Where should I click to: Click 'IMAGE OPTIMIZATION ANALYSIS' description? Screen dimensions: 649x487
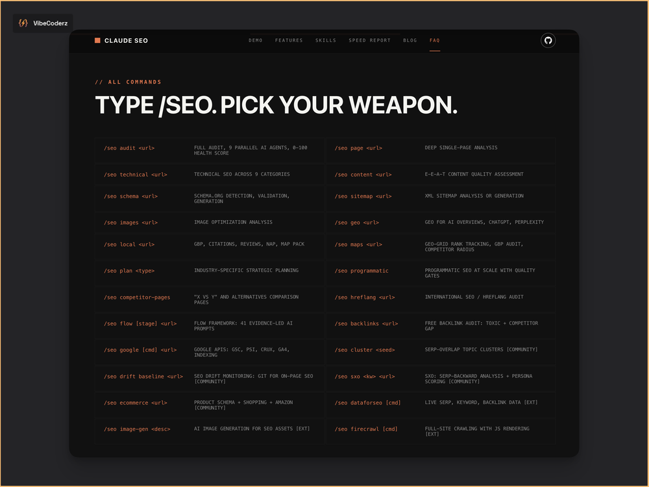[x=233, y=222]
